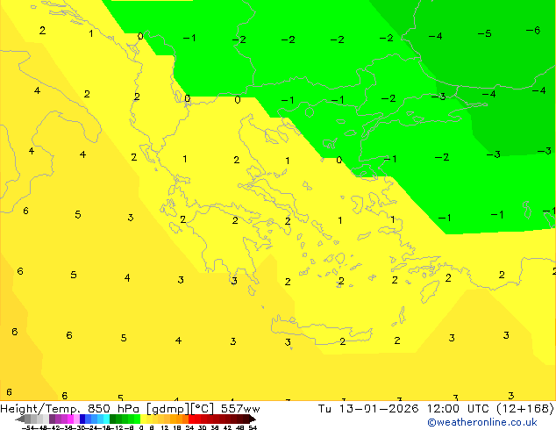The image size is (556, 430).
Task: Click the map title 'Height/Temp. 850 hPa'
Action: click(x=69, y=409)
